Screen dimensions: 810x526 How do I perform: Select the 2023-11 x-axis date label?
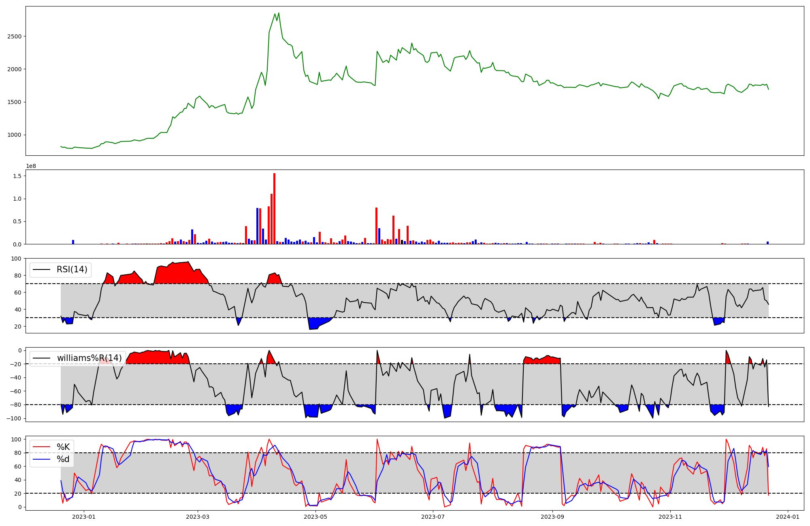tap(670, 517)
